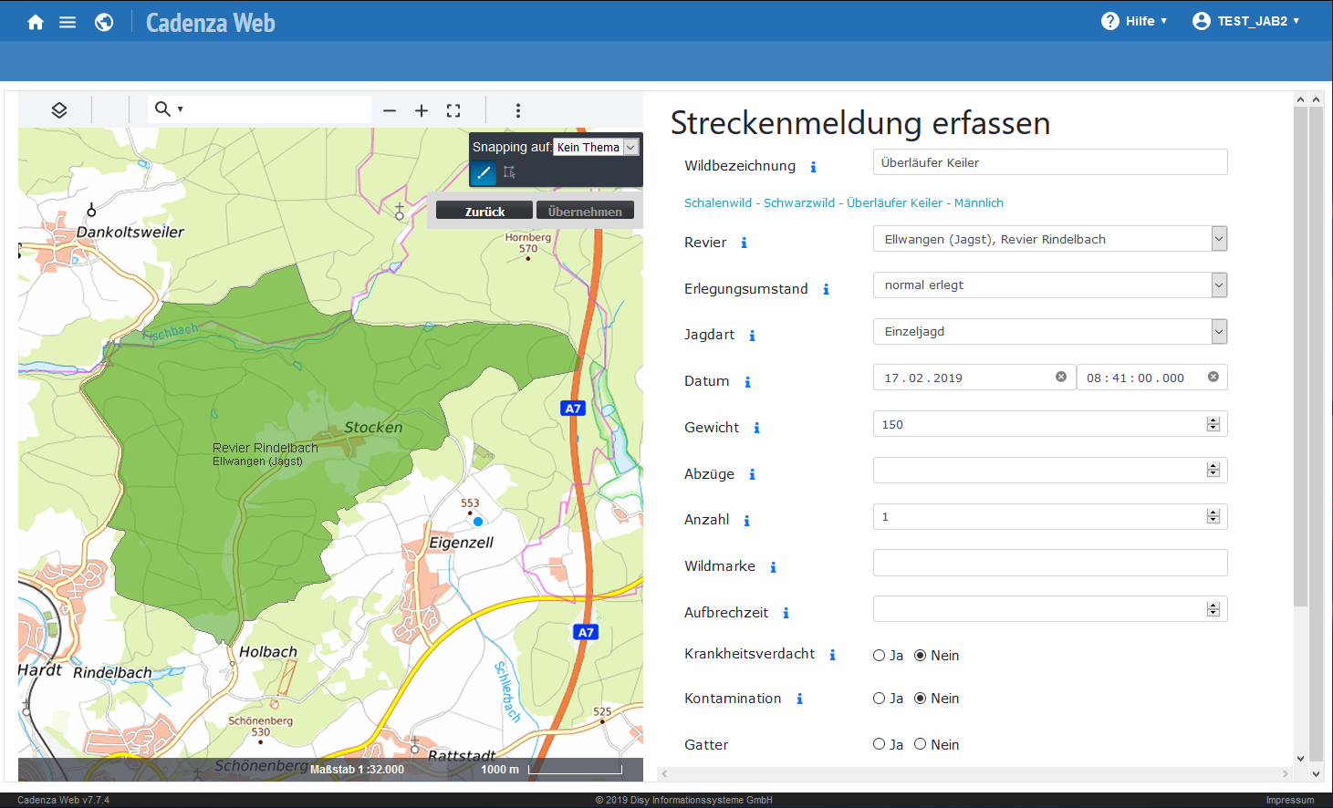Zoom in the map with plus
The image size is (1333, 808).
tap(422, 110)
